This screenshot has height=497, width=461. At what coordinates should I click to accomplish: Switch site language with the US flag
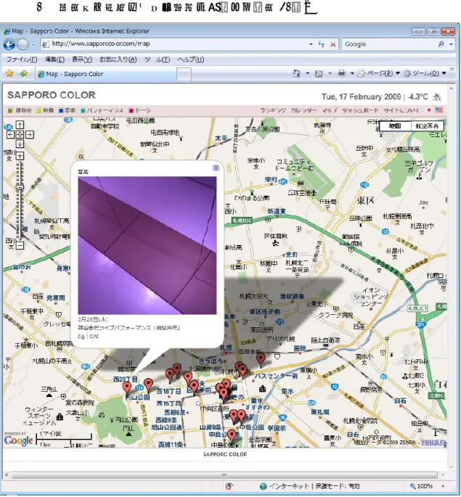coord(438,110)
